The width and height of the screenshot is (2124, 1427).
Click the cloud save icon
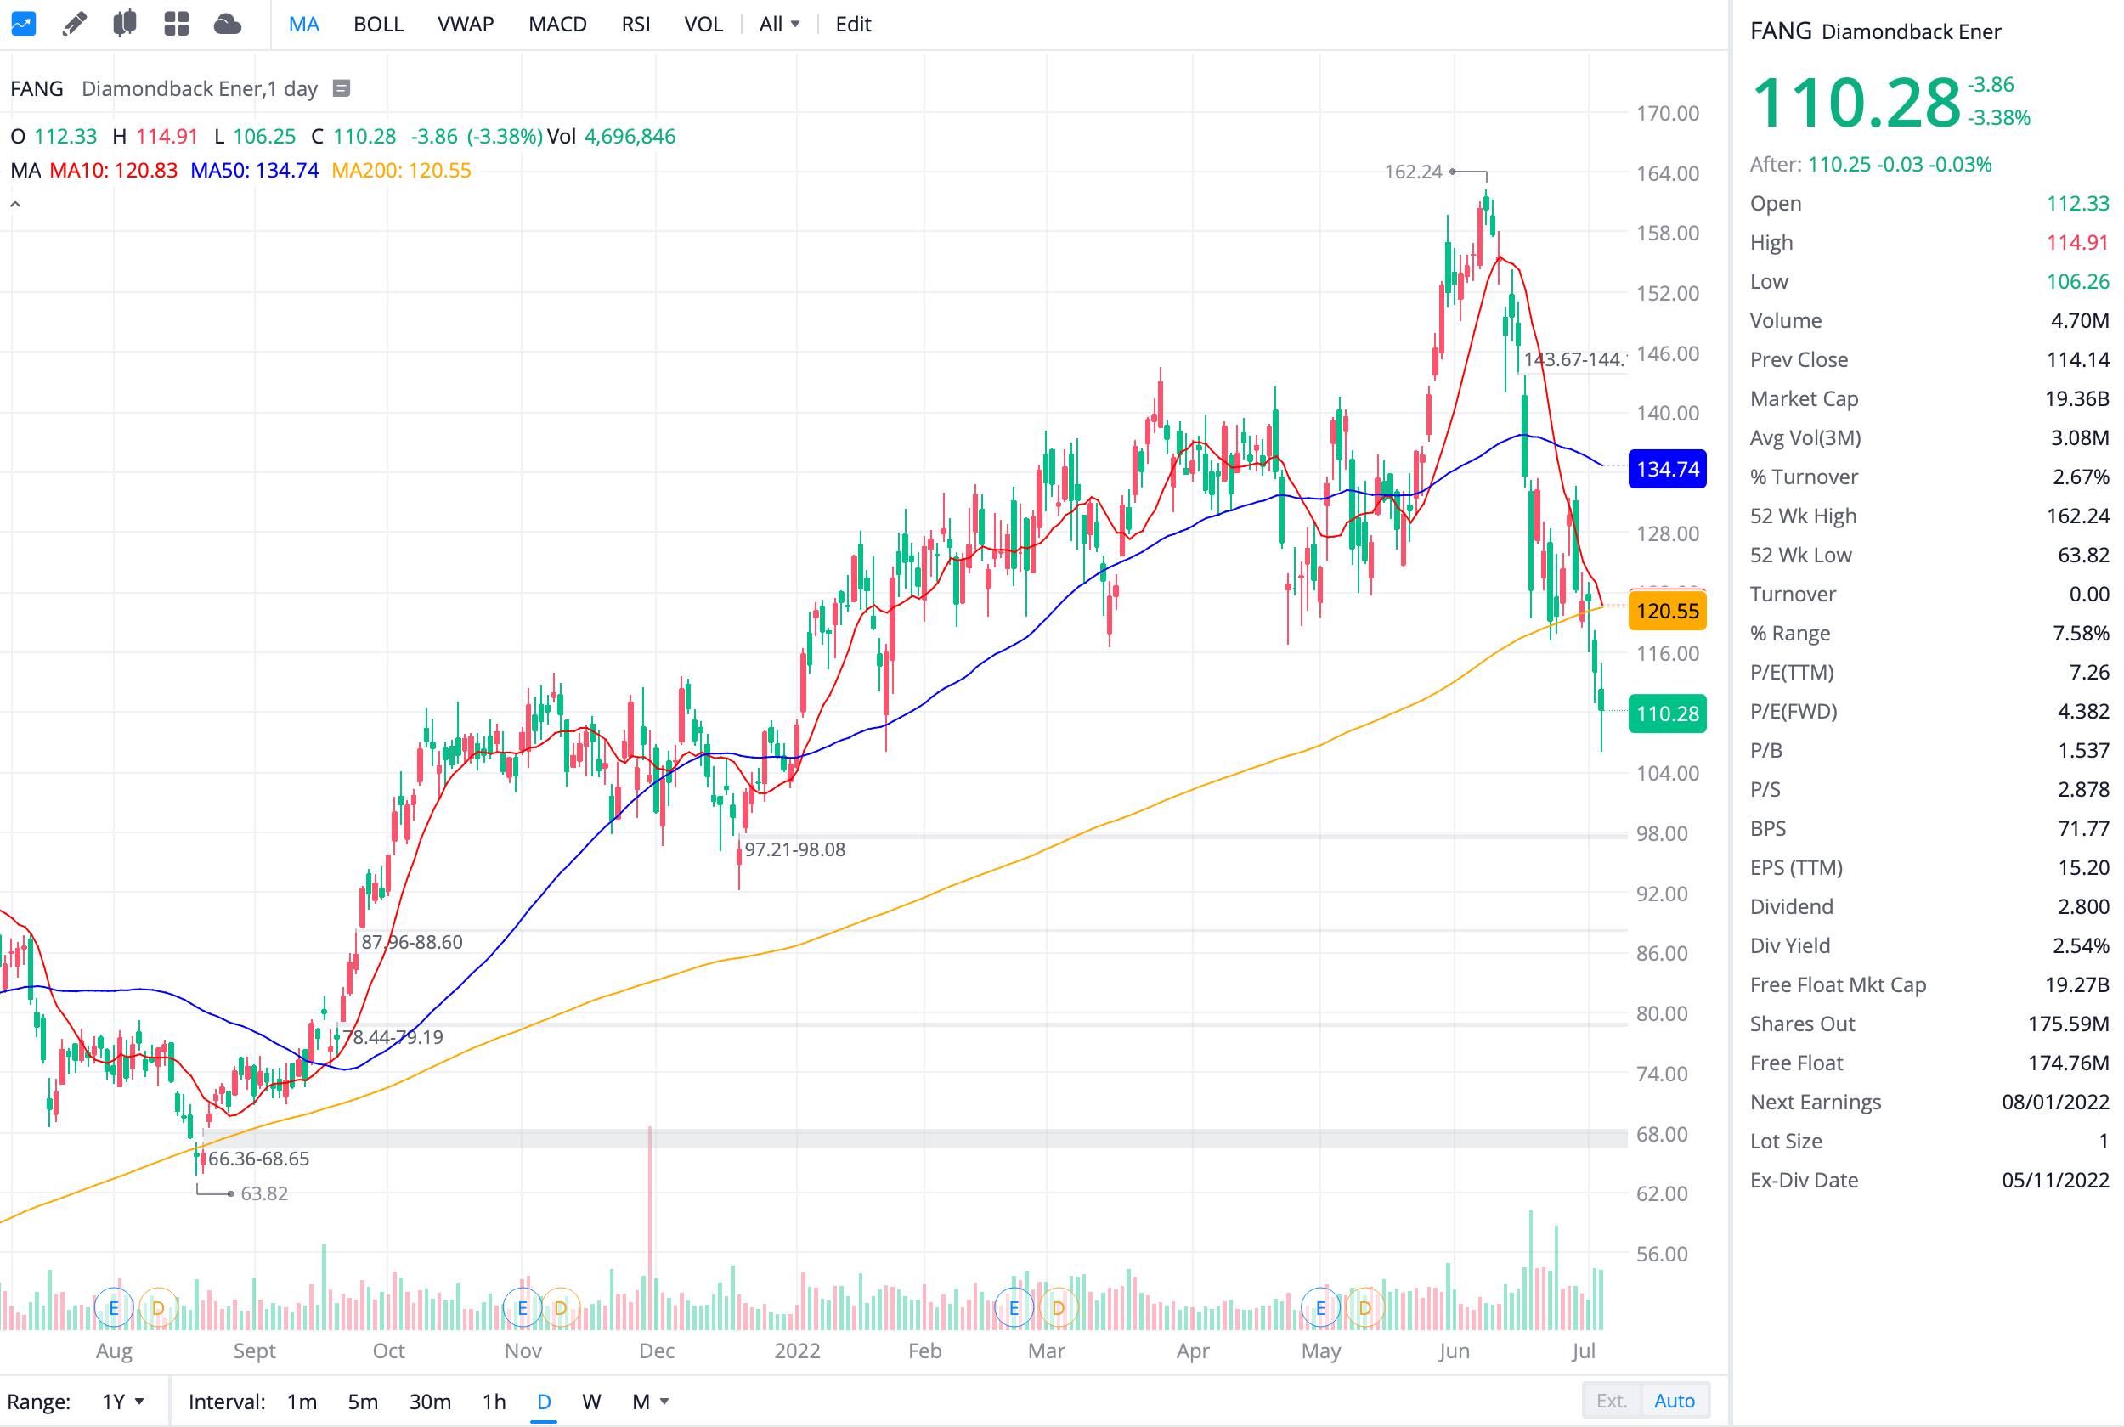(x=227, y=24)
